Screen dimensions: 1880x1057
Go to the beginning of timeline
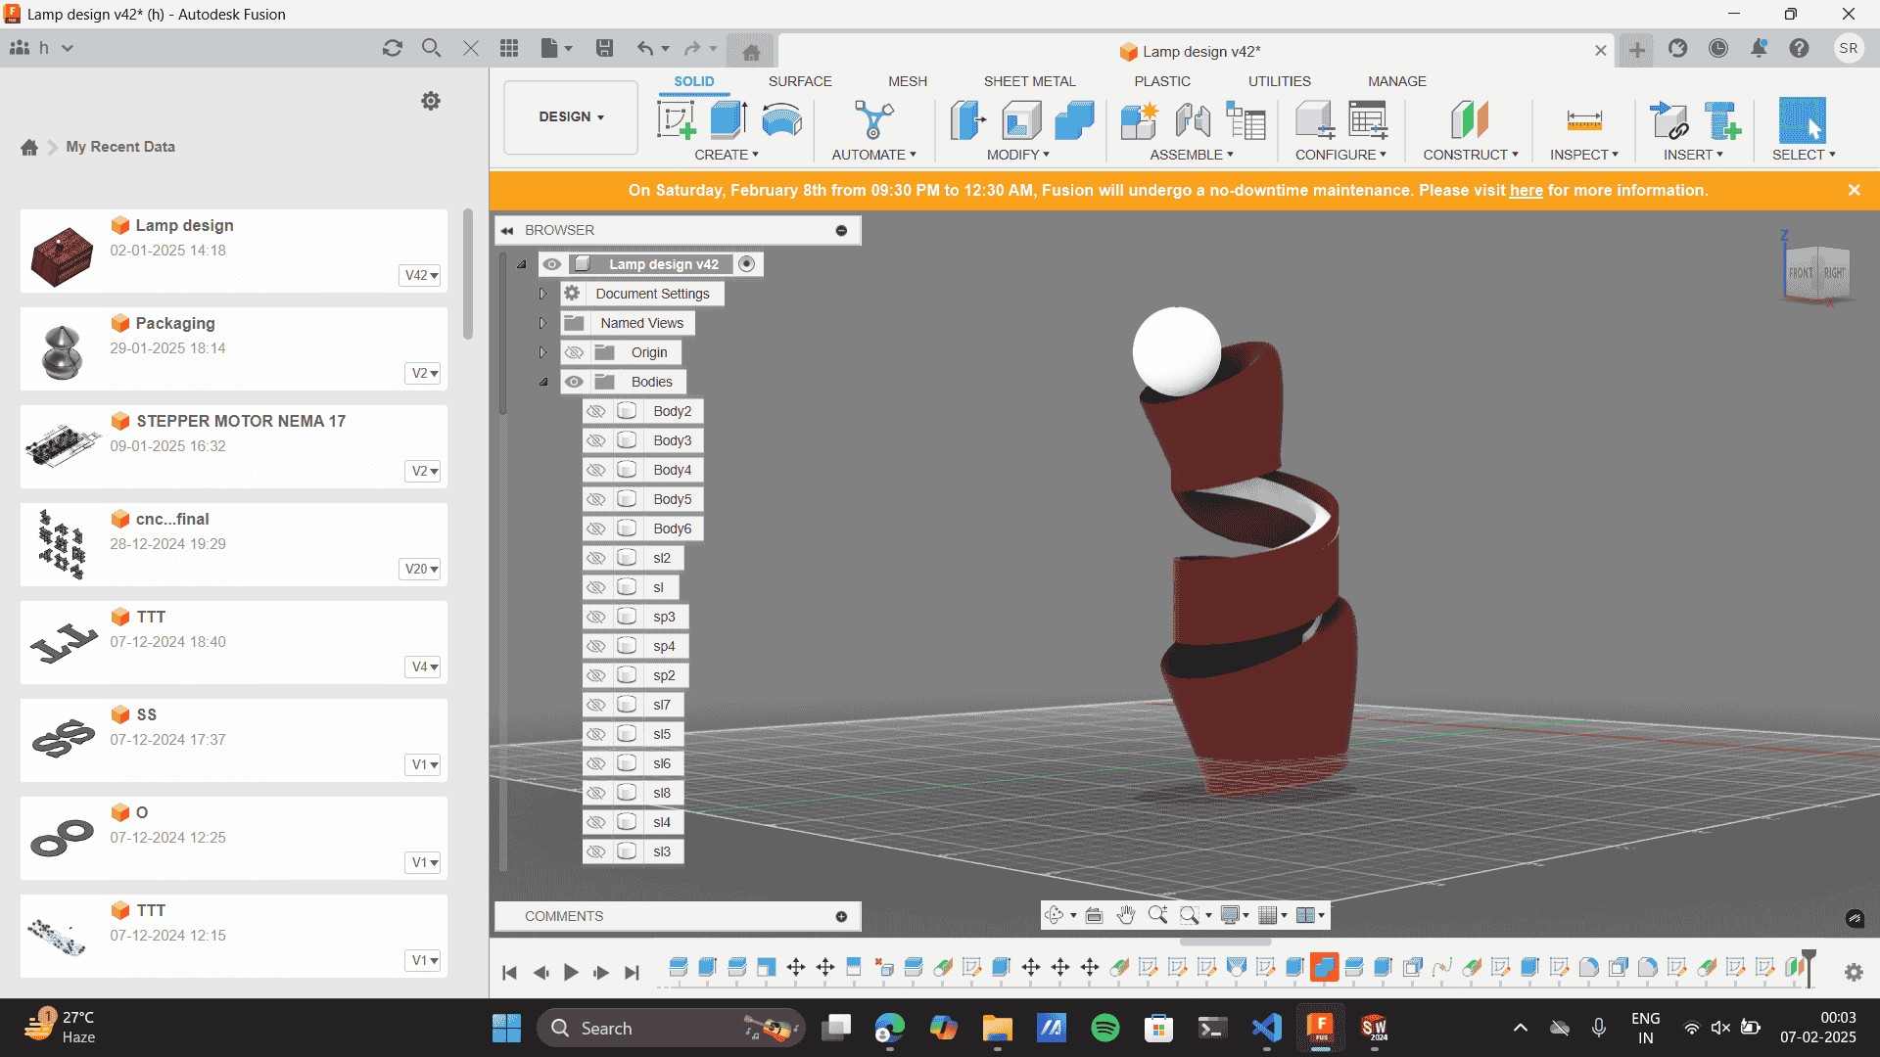[x=509, y=972]
